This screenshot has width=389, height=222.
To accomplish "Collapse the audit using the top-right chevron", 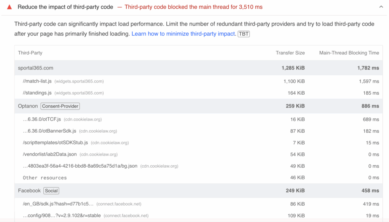I will click(381, 6).
